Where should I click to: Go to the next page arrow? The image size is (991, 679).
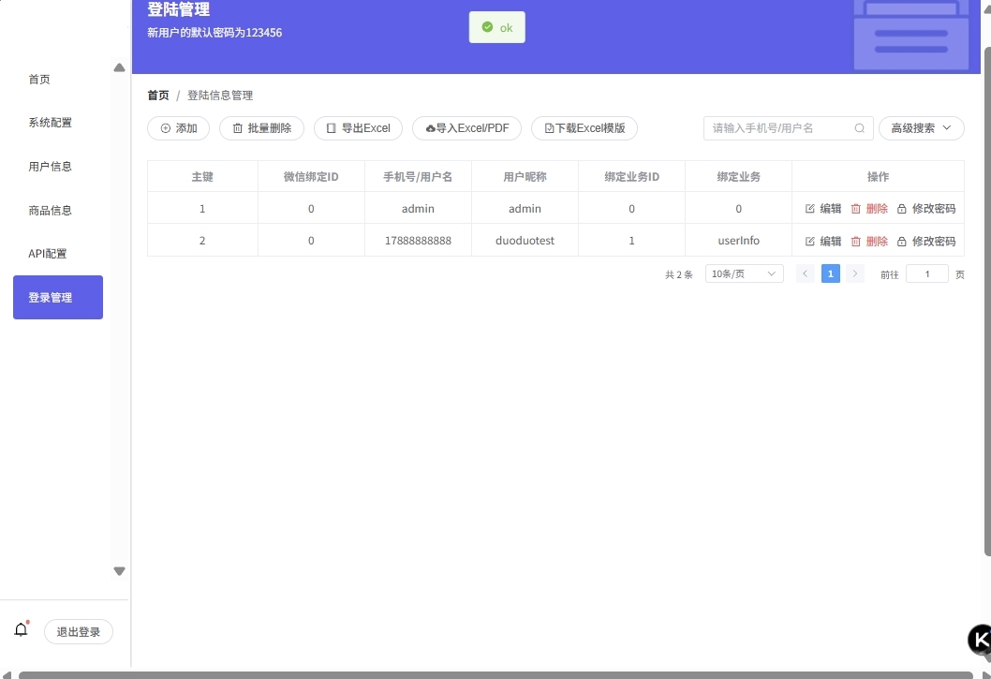854,273
